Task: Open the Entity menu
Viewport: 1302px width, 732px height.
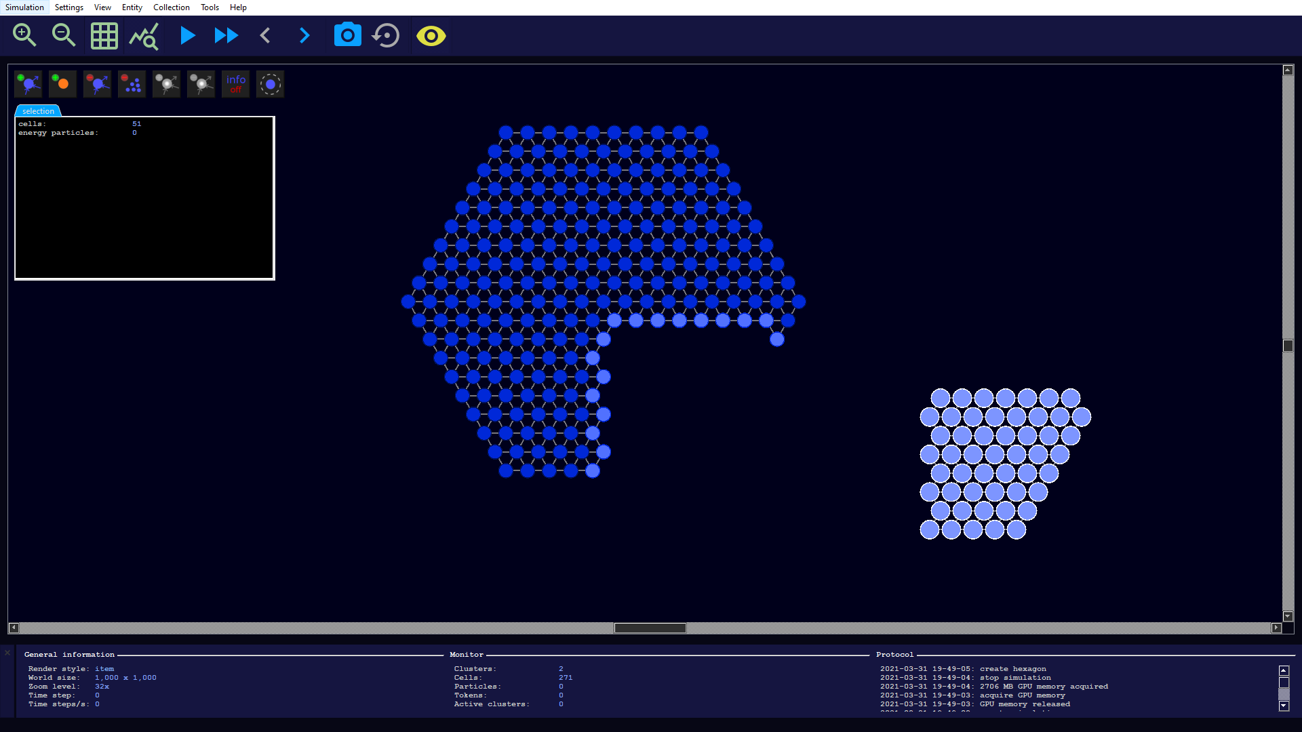Action: point(132,7)
